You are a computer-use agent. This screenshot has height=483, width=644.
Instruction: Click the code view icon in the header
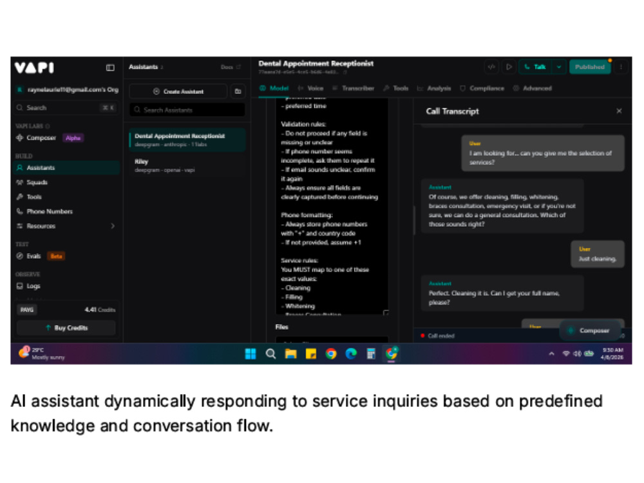[491, 67]
